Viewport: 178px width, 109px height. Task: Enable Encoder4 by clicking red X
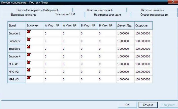pyautogui.click(x=29, y=55)
